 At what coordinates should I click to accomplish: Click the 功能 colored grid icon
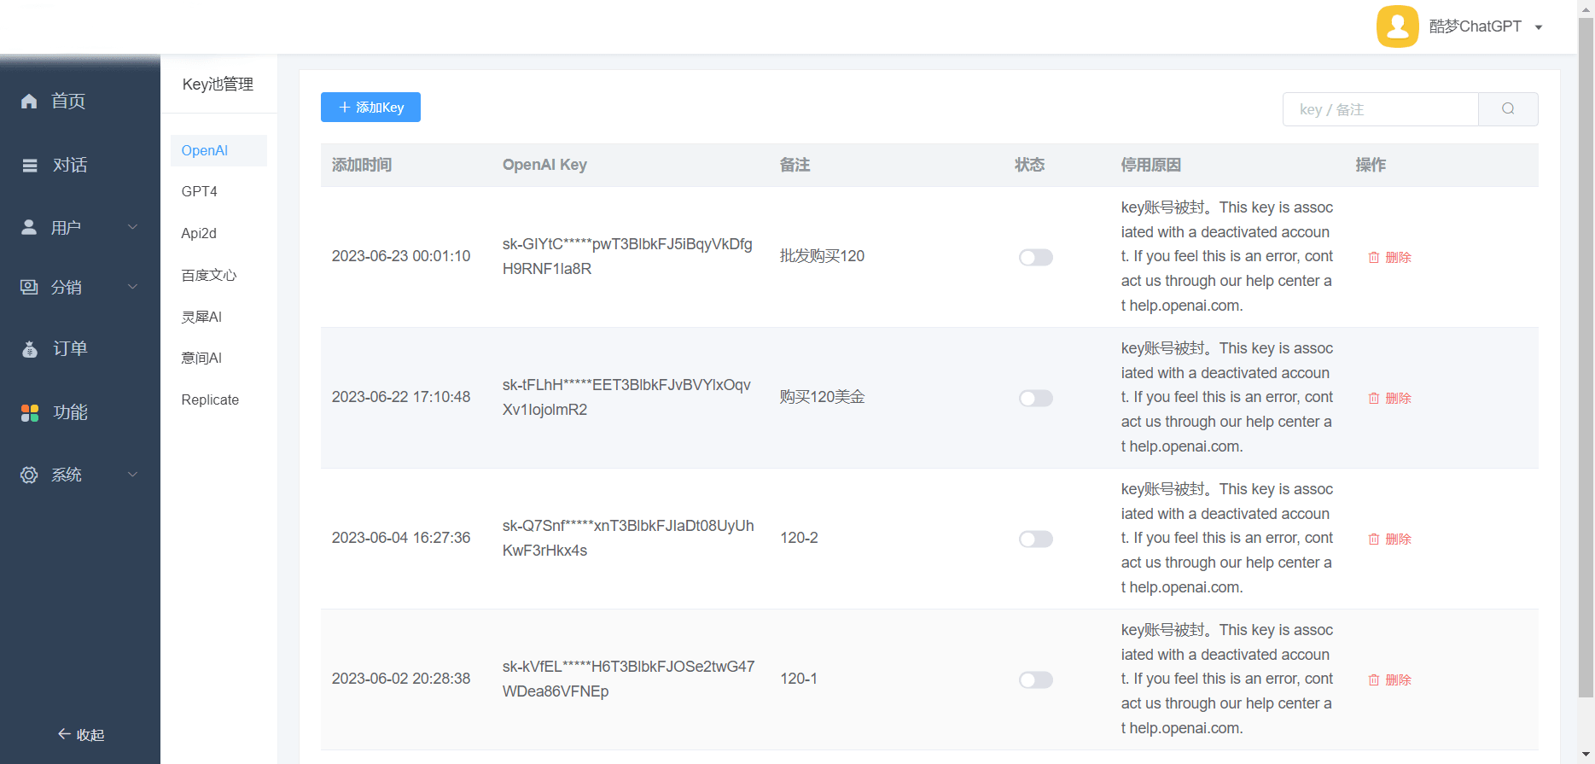point(30,413)
